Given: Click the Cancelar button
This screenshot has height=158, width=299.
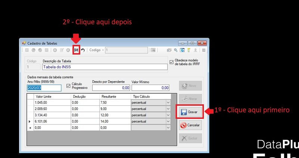Looking at the screenshot, I should (190, 125).
